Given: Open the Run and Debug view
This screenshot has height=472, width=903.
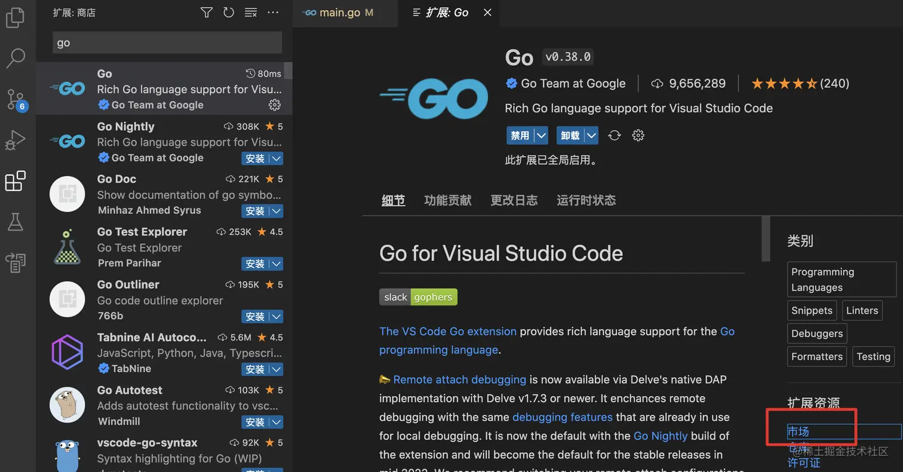Looking at the screenshot, I should (15, 140).
